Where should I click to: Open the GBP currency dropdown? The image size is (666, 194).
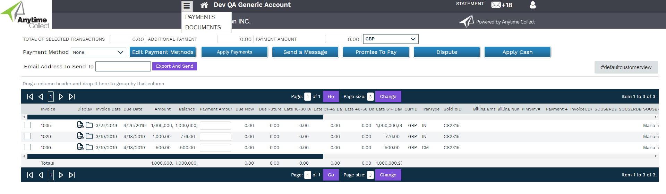(391, 39)
